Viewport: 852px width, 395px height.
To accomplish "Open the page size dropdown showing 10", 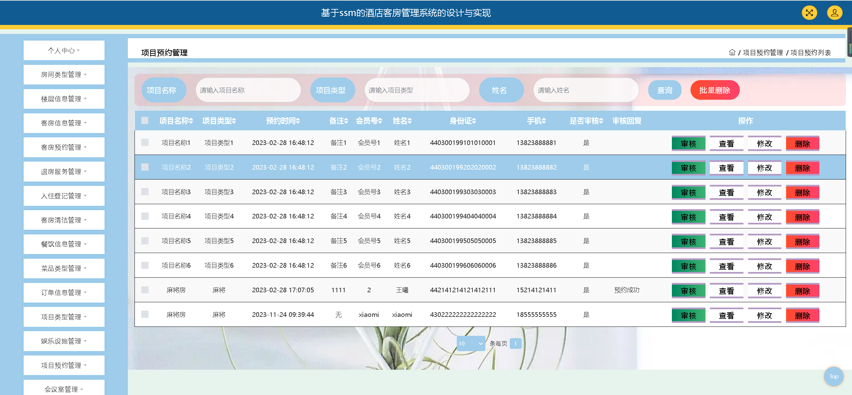I will [x=470, y=343].
